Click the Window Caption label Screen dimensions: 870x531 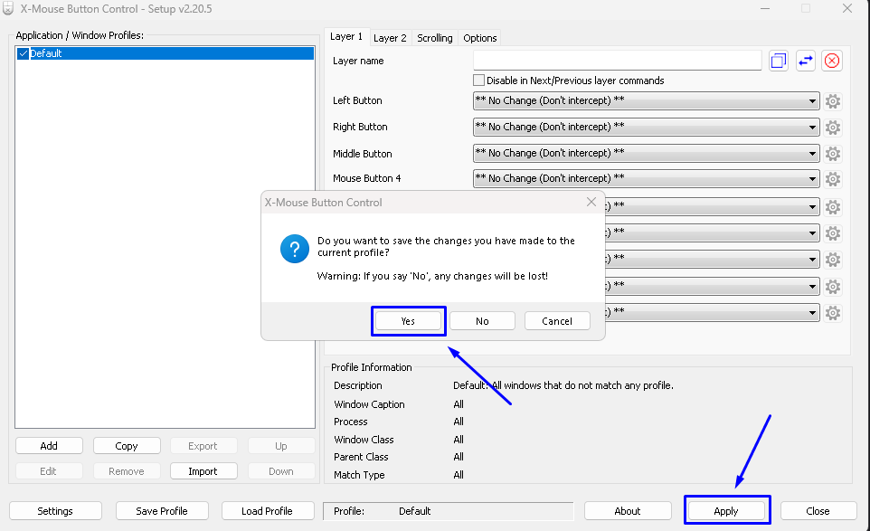pos(369,404)
